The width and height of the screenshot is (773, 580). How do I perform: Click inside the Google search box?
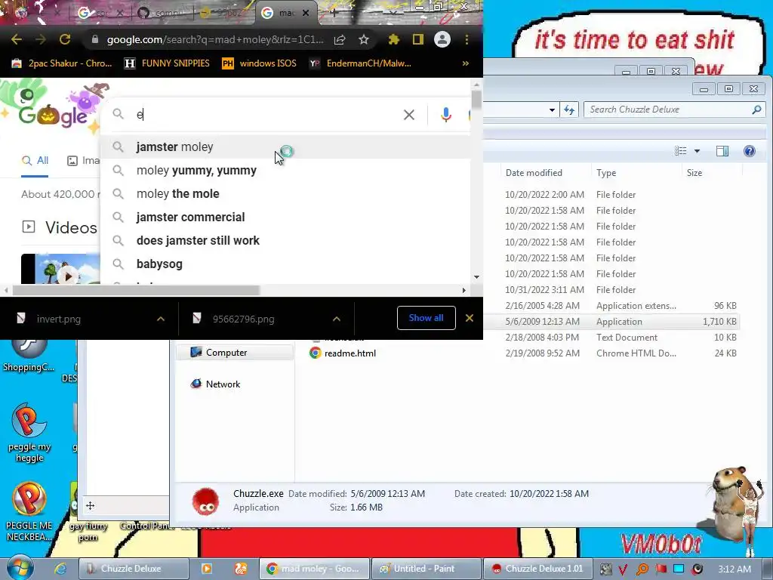pos(266,115)
